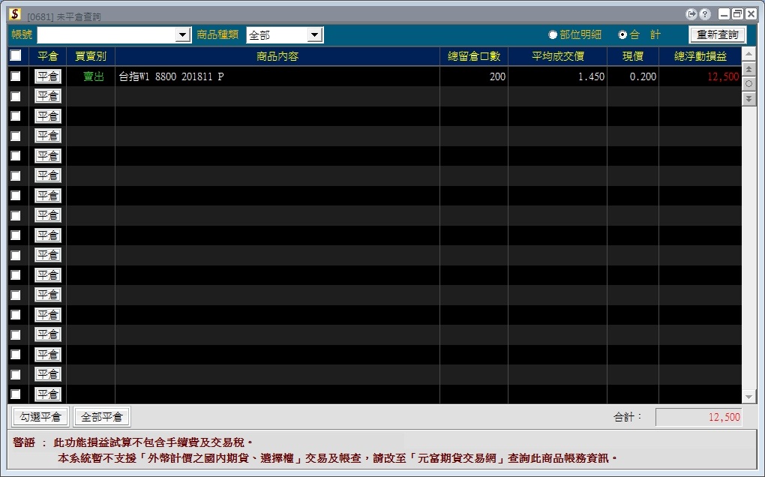The image size is (765, 477).
Task: Click the 合計 total field showing 12,500
Action: (x=699, y=417)
